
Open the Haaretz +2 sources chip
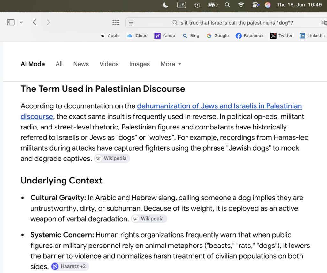point(70,266)
